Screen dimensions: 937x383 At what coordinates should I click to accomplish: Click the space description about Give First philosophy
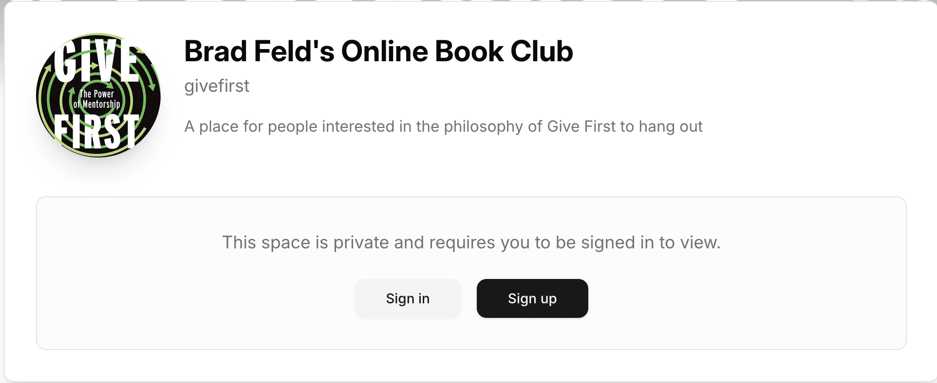(x=443, y=126)
